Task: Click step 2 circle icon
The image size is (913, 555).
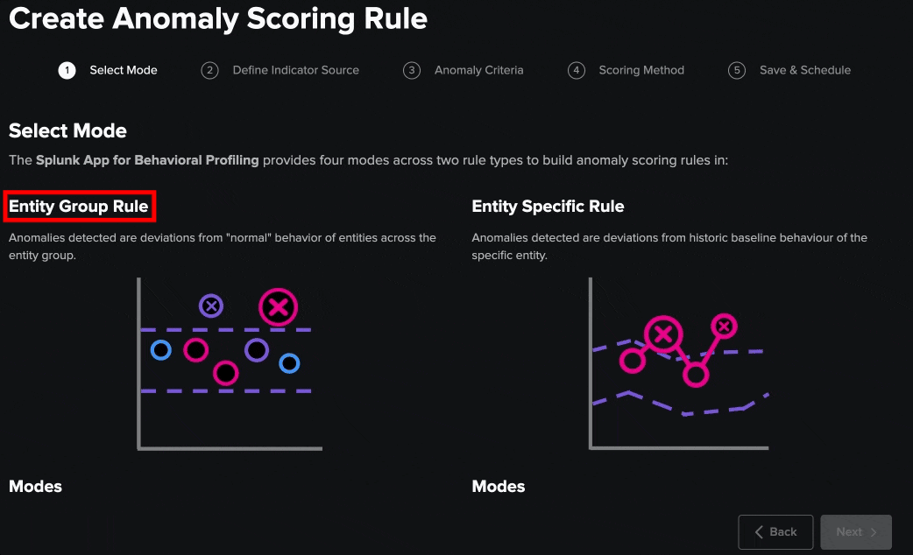Action: click(209, 71)
